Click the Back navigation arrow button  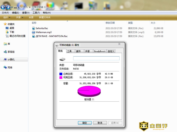pyautogui.click(x=3, y=7)
